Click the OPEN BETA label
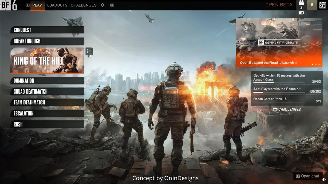The image size is (328, 184). (279, 5)
